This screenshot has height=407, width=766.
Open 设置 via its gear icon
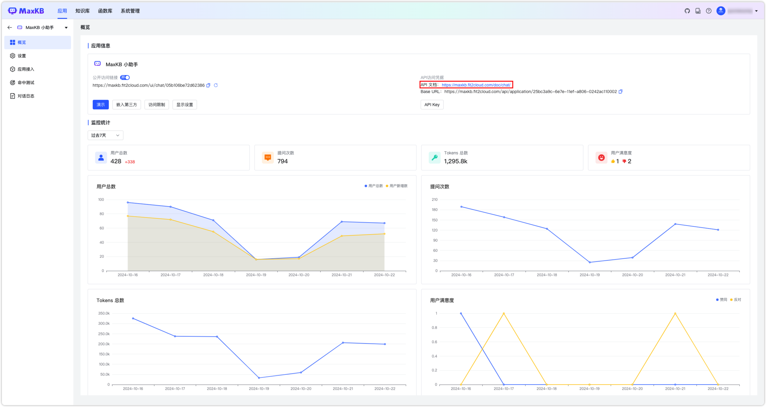click(12, 56)
